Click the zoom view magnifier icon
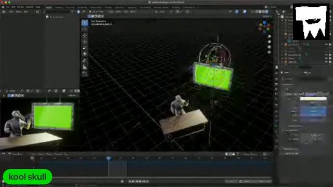Image resolution: width=333 pixels, height=187 pixels. pos(270,36)
